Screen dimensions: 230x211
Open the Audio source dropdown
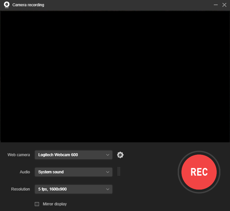[73, 172]
